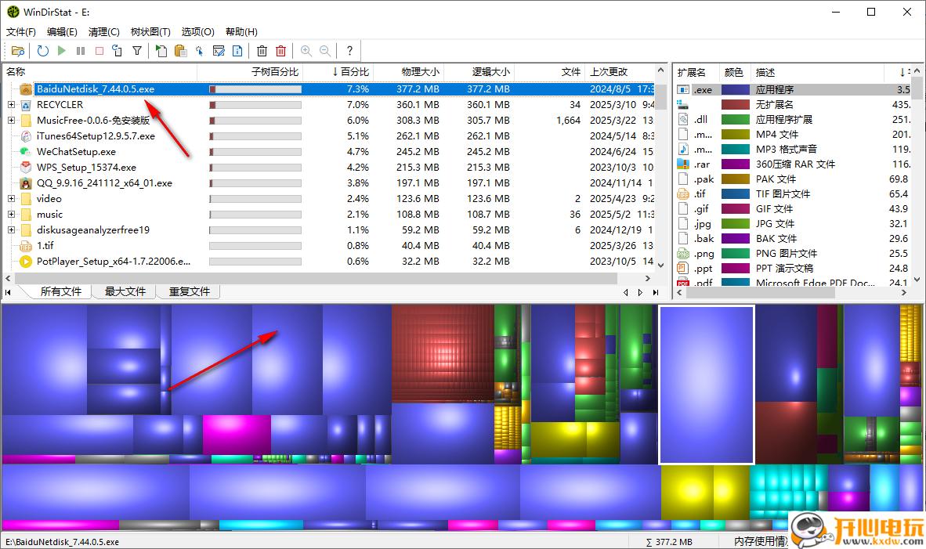Click the open drive folder toolbar icon

point(18,51)
